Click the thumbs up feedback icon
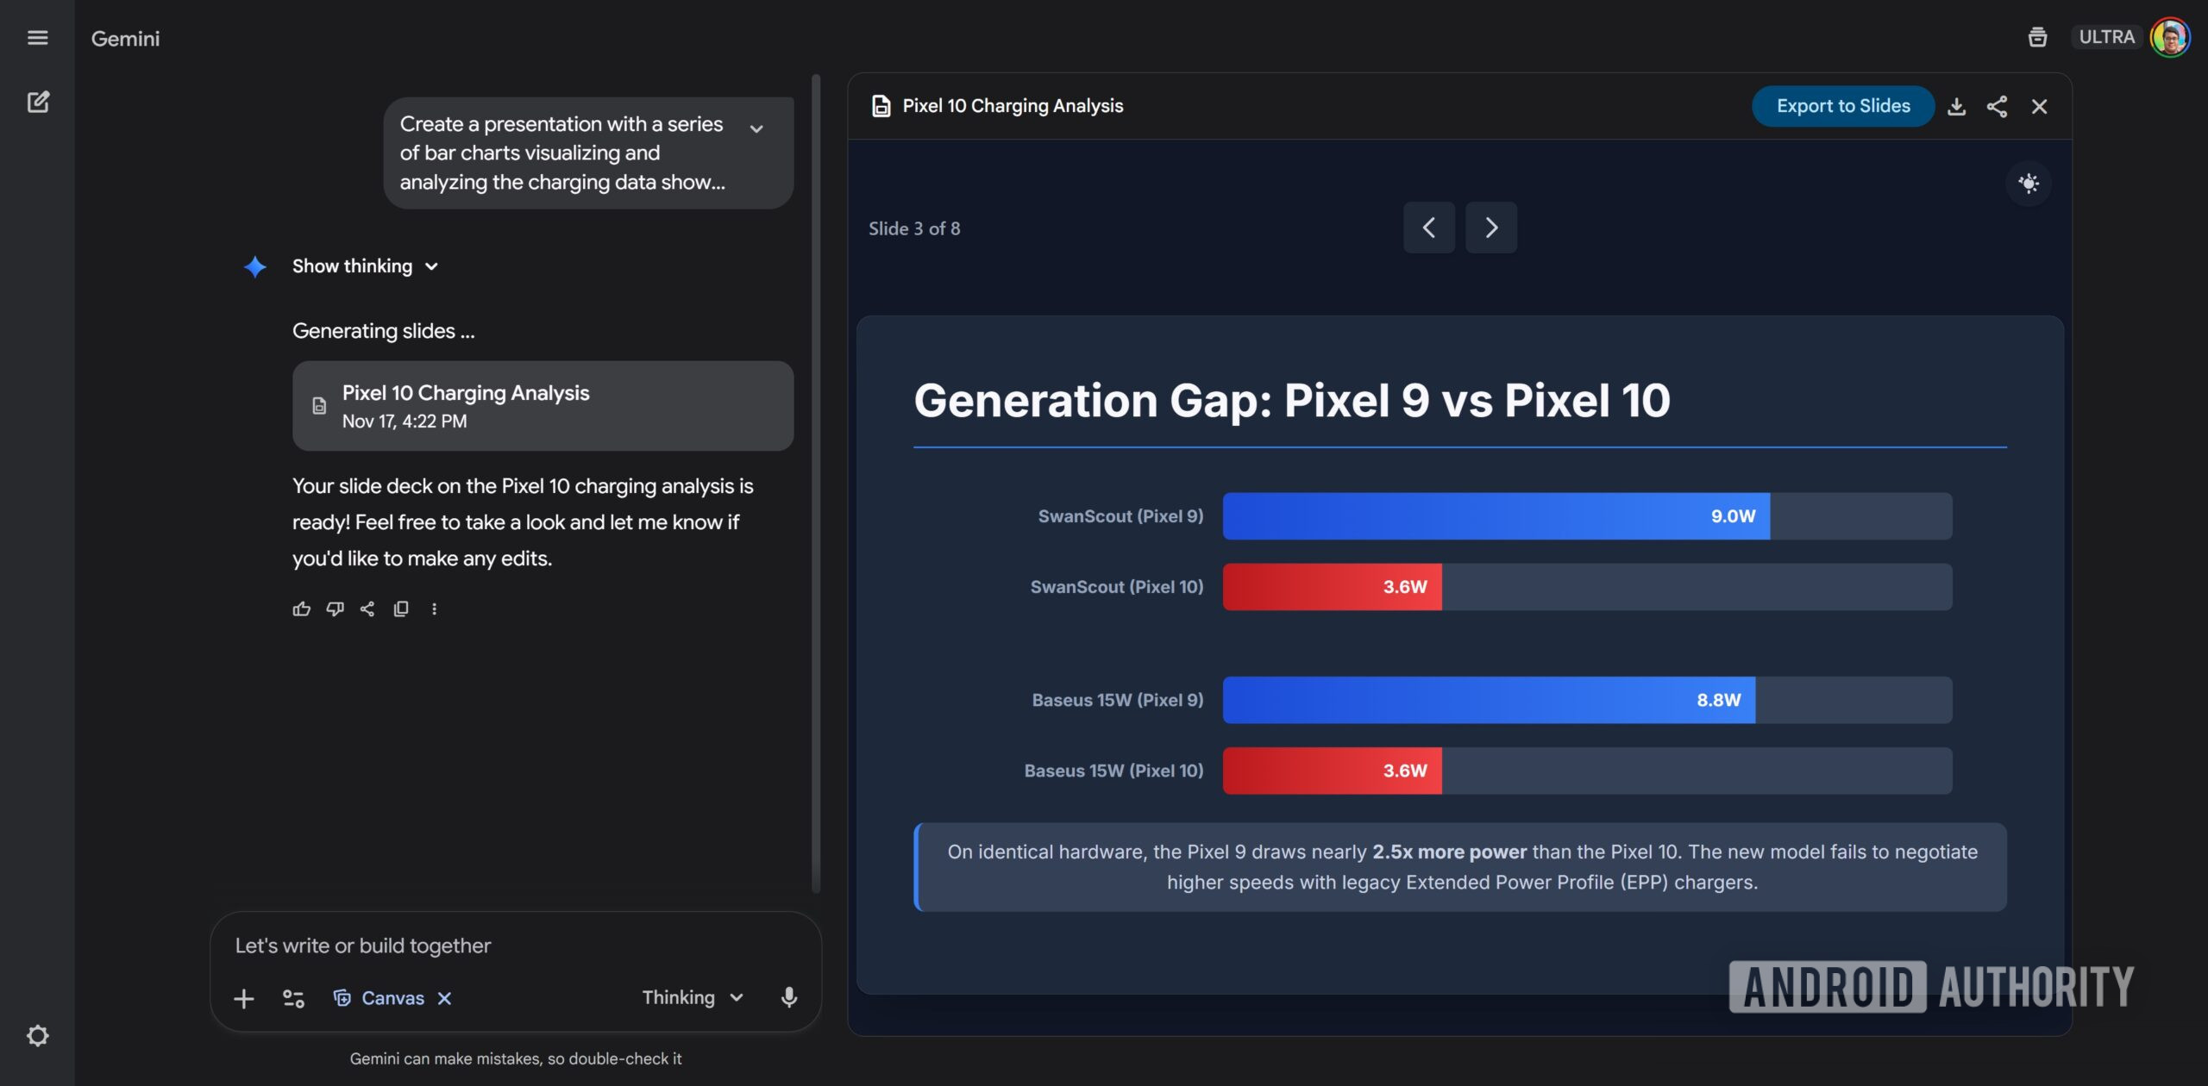Image resolution: width=2208 pixels, height=1086 pixels. tap(301, 609)
